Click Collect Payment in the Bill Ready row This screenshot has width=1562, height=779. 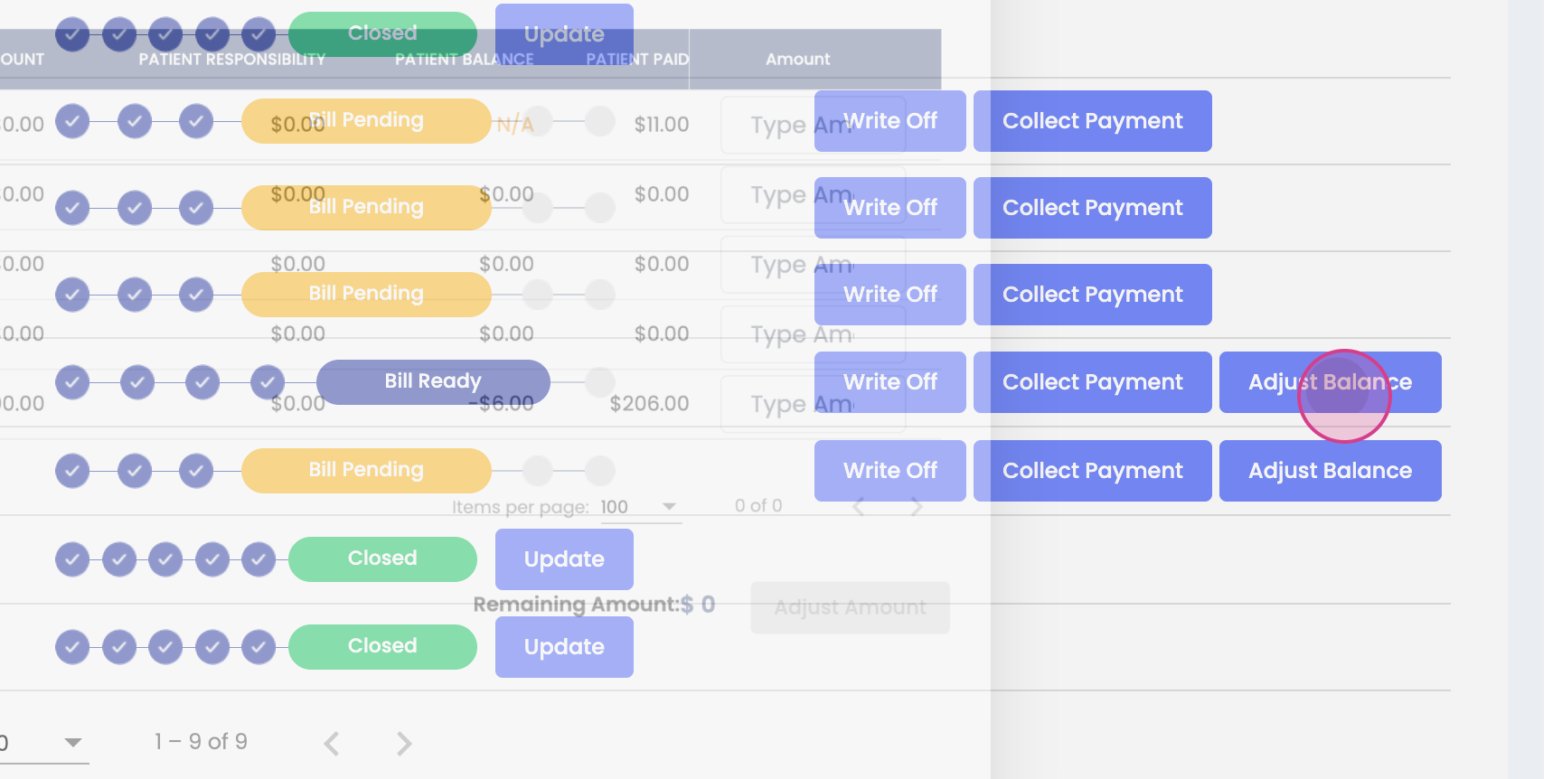(x=1092, y=382)
